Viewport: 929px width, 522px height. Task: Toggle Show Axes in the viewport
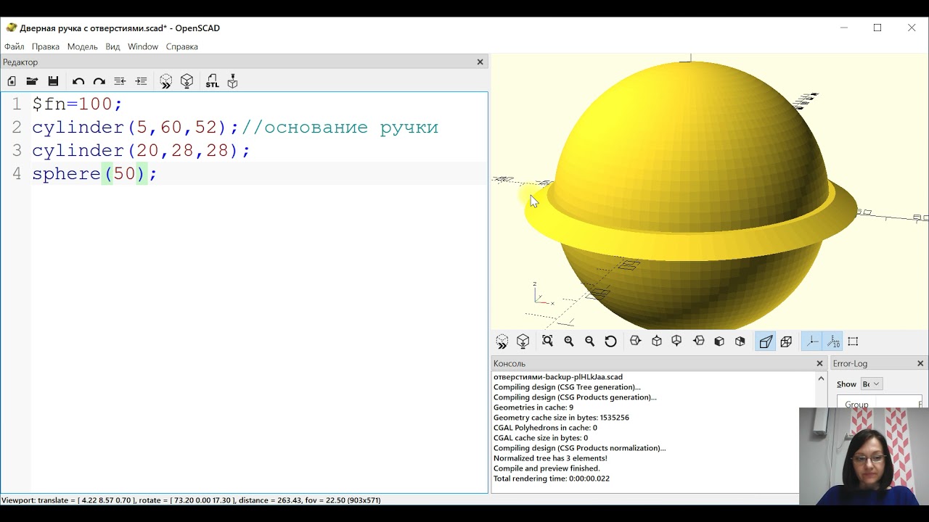pyautogui.click(x=812, y=341)
